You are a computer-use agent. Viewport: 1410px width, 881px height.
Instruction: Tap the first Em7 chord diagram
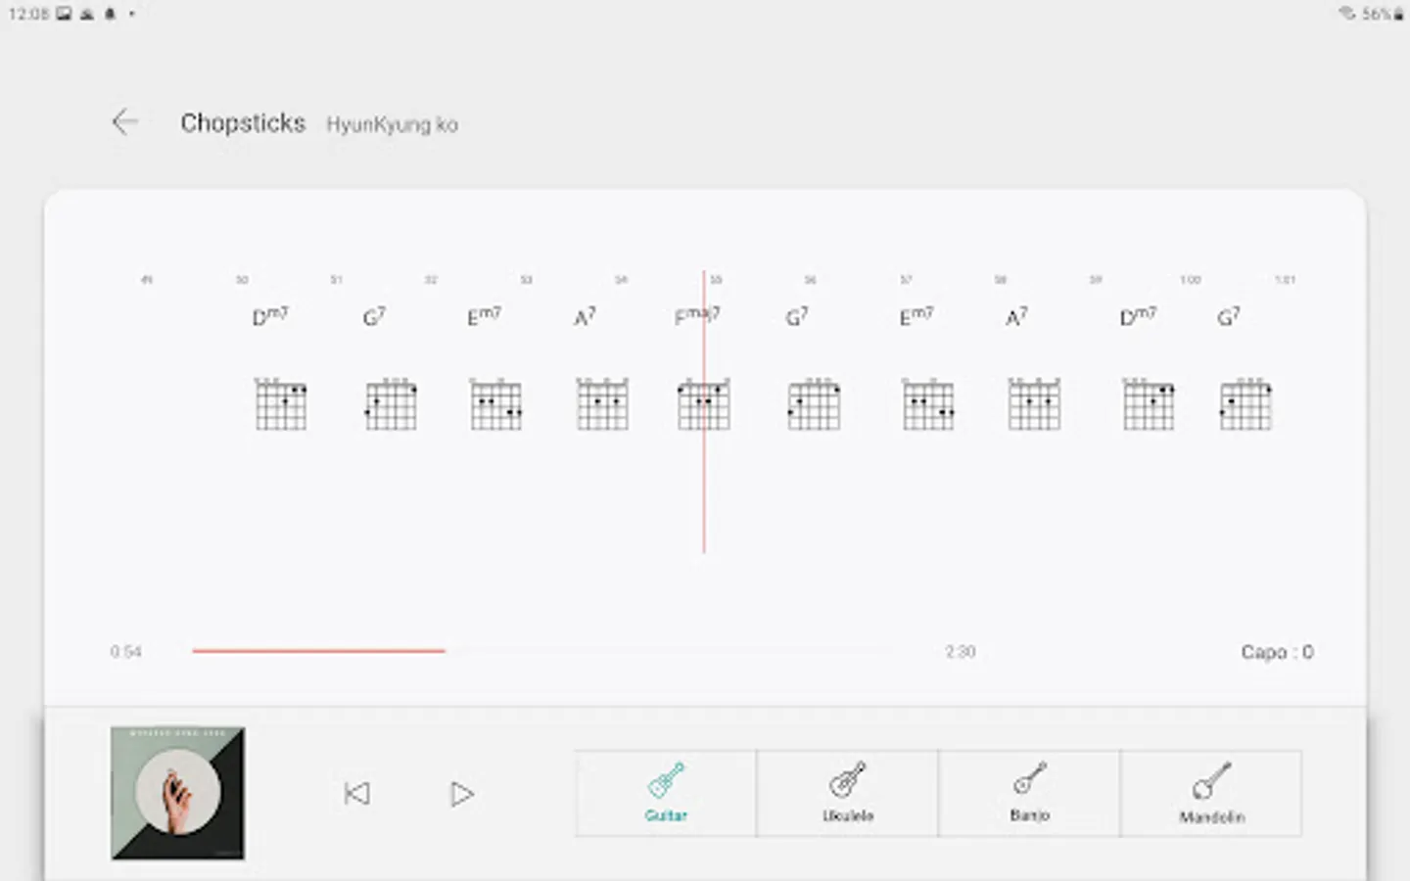(x=495, y=404)
